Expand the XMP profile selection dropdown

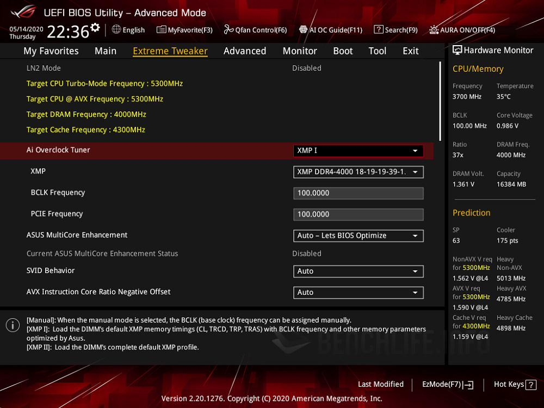358,171
